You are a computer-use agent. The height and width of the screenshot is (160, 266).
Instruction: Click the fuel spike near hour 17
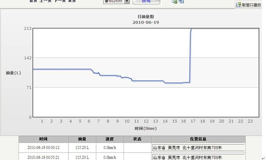(190, 53)
